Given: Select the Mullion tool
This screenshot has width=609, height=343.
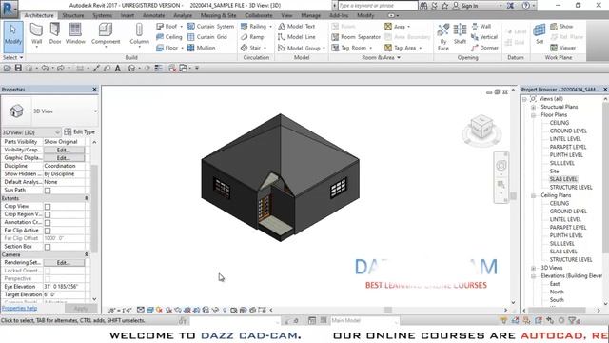Looking at the screenshot, I should 201,48.
